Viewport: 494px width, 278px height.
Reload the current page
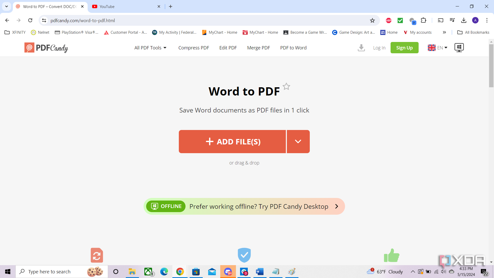[30, 20]
